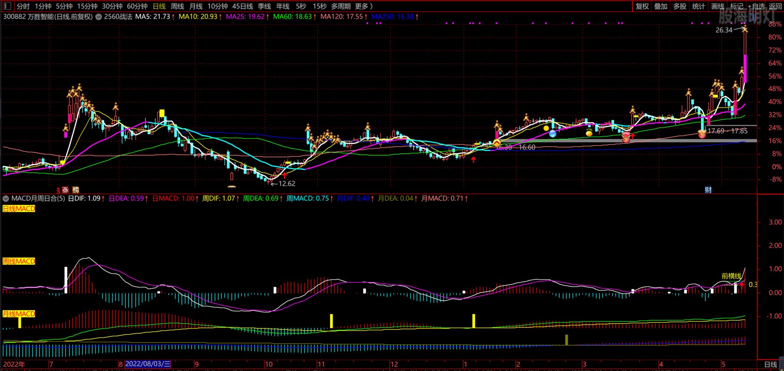Click the 涨 marker icon below the chart
Viewport: 784px width, 371px height.
coord(66,190)
